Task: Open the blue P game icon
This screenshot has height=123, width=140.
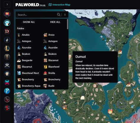Action: (7, 91)
